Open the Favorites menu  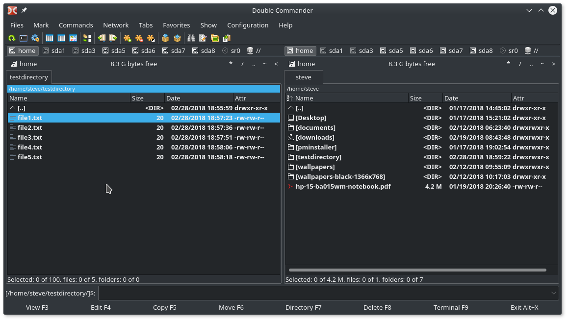tap(177, 25)
